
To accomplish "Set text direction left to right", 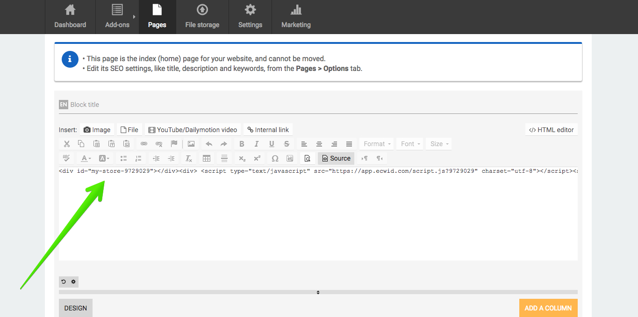I will (x=365, y=158).
